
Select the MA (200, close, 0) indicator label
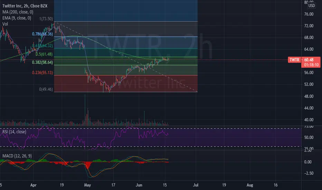point(18,12)
